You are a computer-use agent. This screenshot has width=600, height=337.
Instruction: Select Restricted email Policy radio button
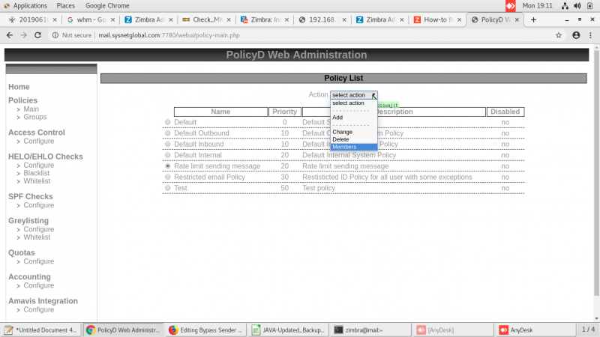point(167,177)
